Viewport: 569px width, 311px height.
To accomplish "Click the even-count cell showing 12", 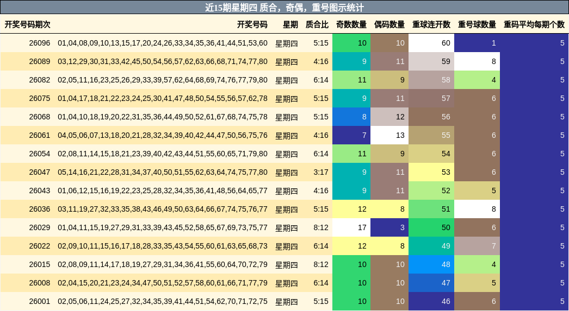I will (x=389, y=117).
